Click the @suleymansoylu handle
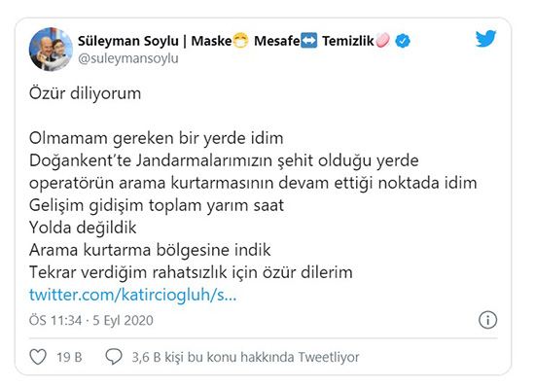Viewport: 535px width, 387px height. pos(128,58)
